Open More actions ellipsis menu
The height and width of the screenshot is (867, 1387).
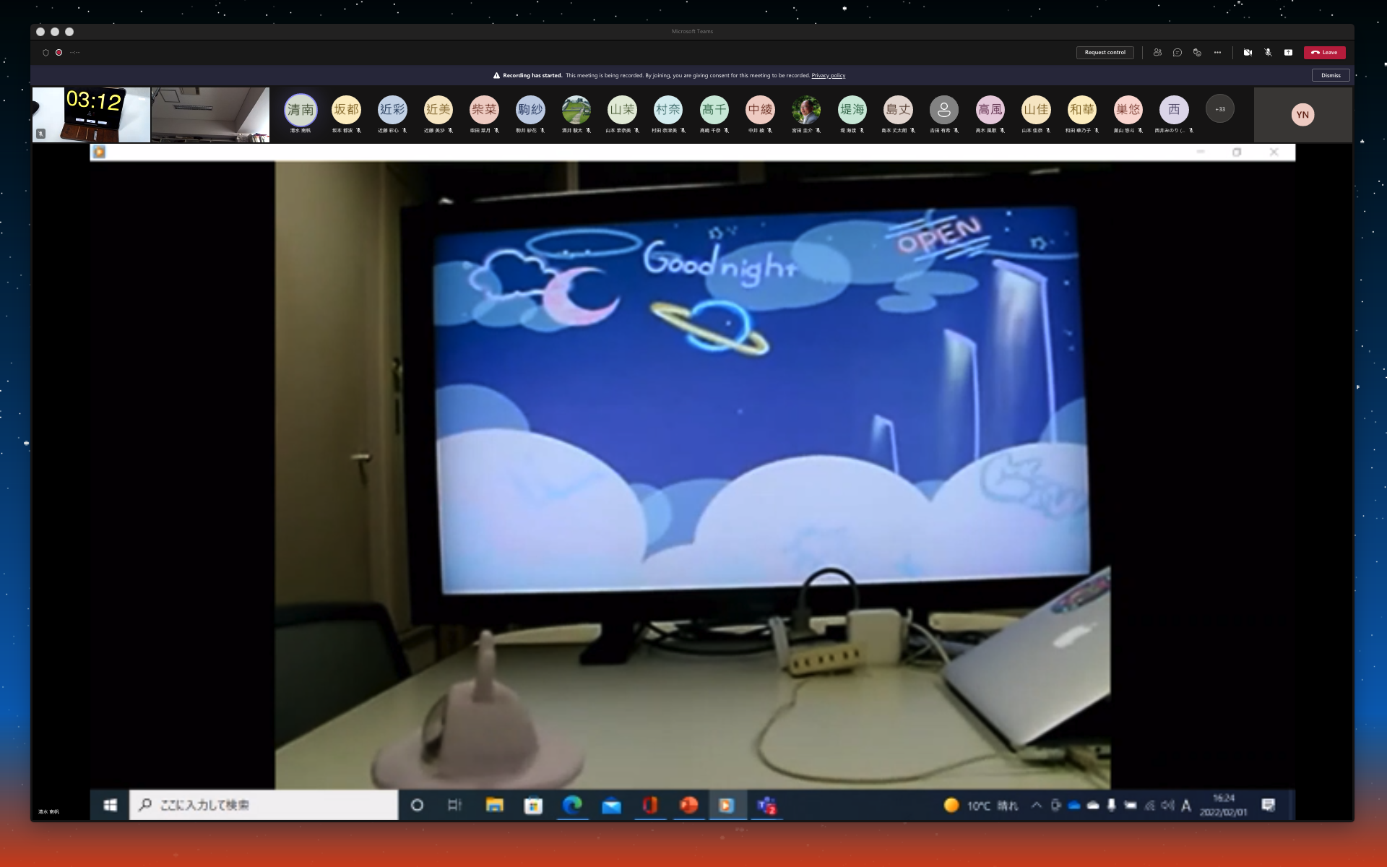tap(1217, 52)
